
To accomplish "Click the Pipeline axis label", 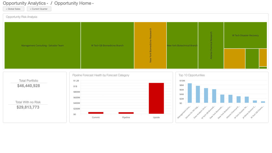I will click(126, 117).
